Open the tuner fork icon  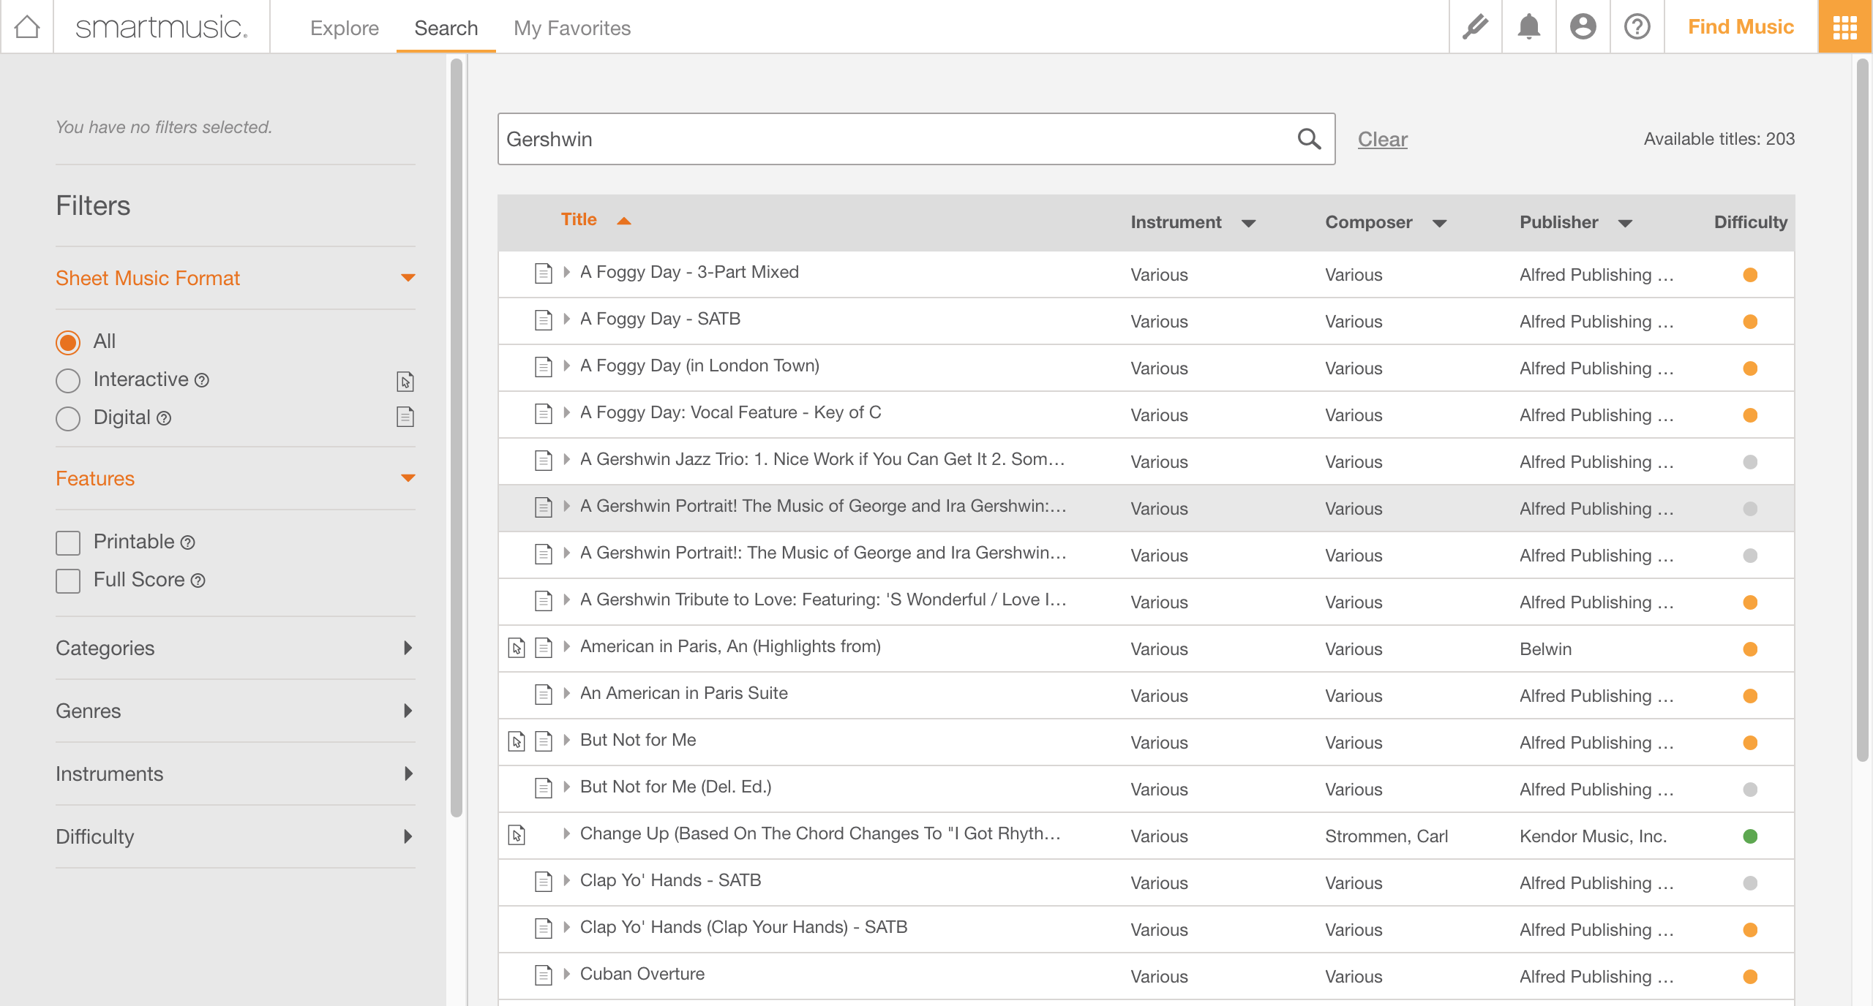[1475, 27]
